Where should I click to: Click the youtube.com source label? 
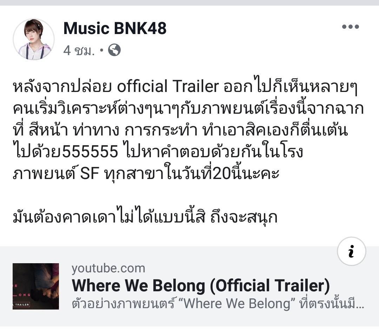[x=108, y=268]
